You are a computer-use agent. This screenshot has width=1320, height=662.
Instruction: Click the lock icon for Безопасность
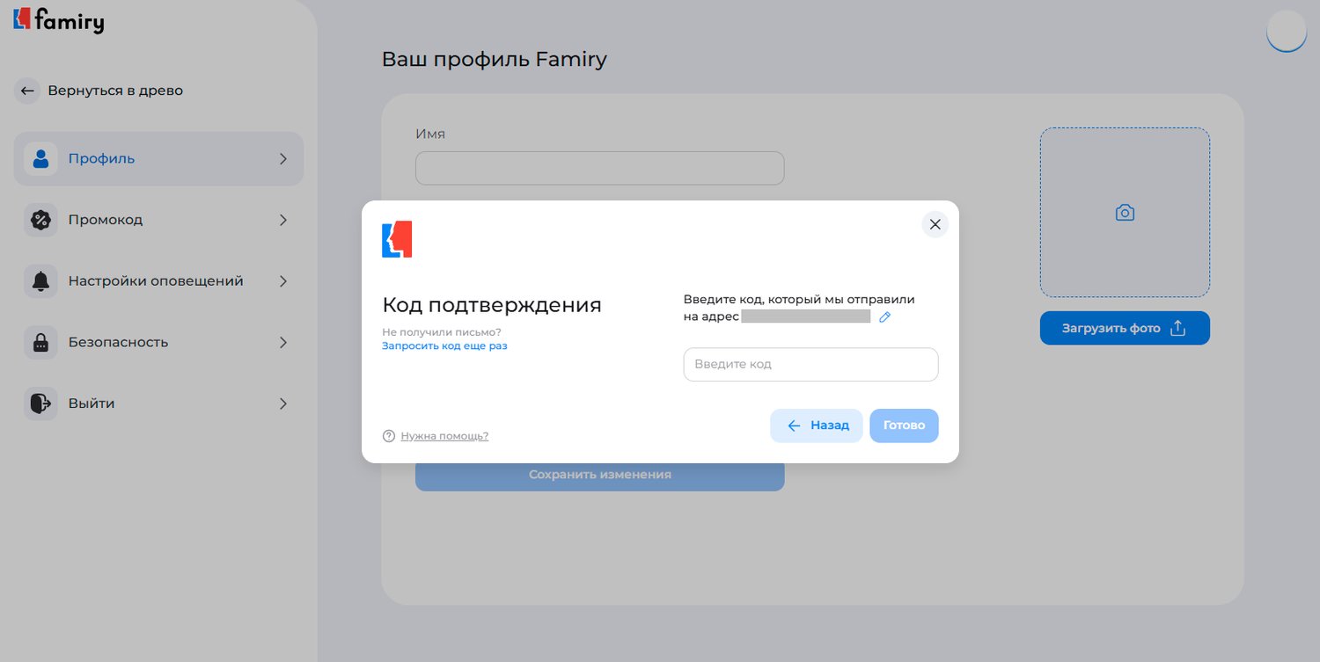pos(40,343)
